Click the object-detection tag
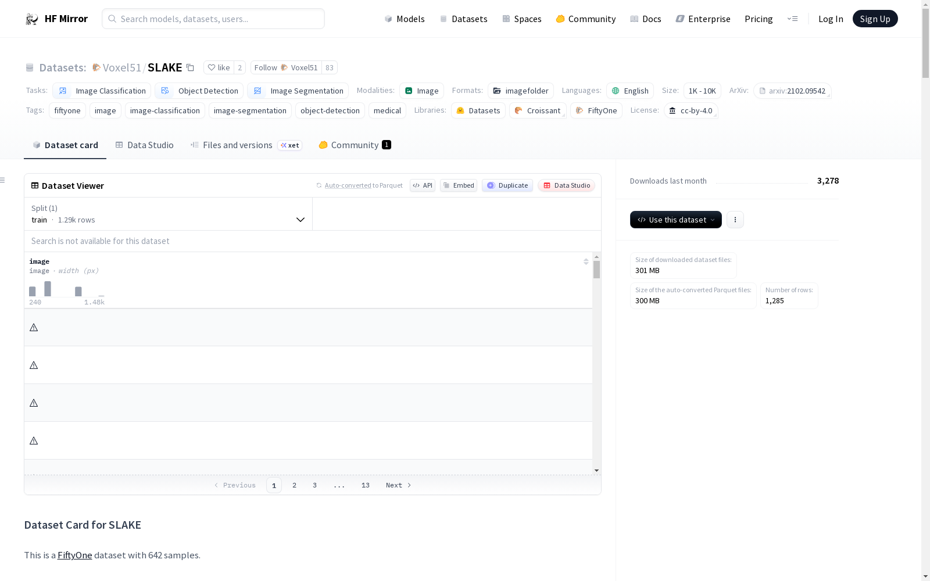This screenshot has height=581, width=930. (x=330, y=110)
